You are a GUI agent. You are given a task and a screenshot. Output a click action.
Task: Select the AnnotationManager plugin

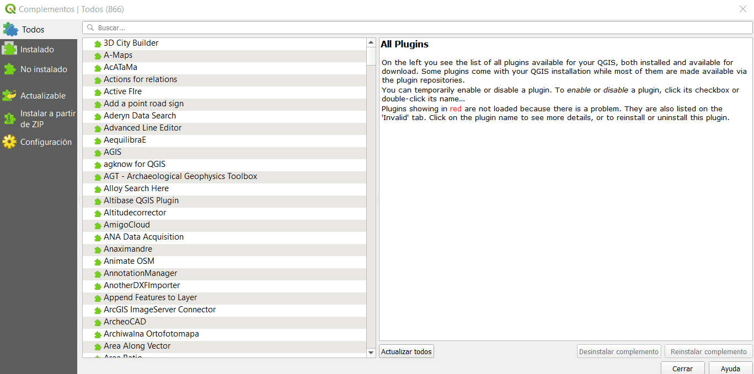224,273
